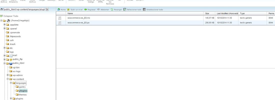Viewport: 275px width, 100px height.
Task: Sort files by Name column header
Action: pyautogui.click(x=135, y=13)
